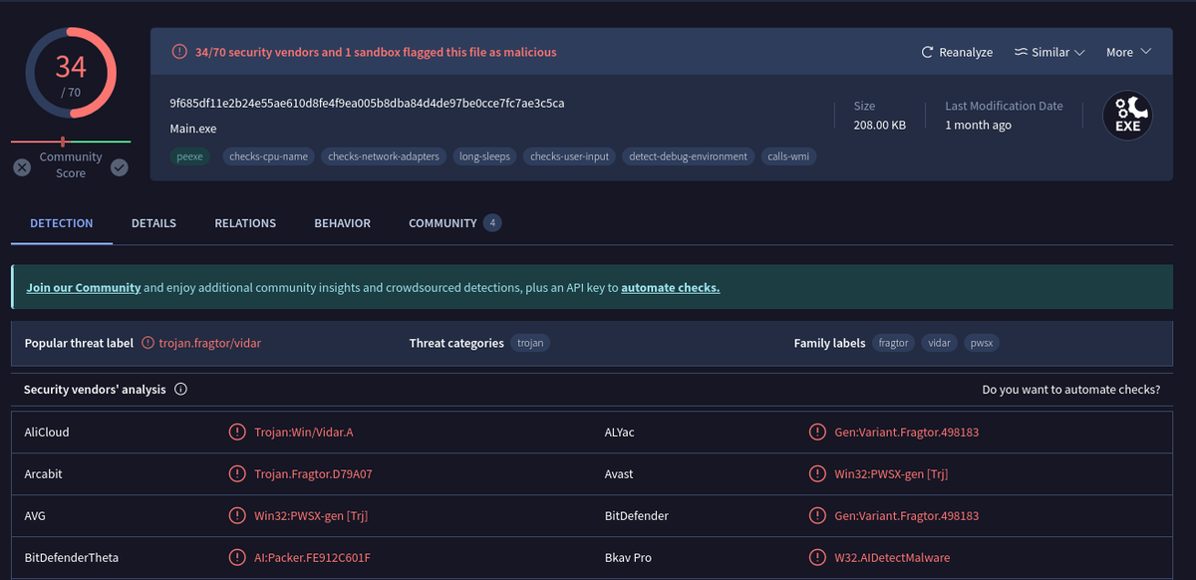Click the EXE file type icon

pyautogui.click(x=1127, y=116)
